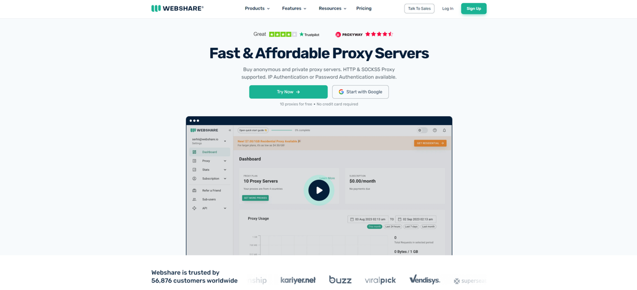Screen dimensions: 637x290
Task: Click Start with Google button
Action: tap(360, 92)
